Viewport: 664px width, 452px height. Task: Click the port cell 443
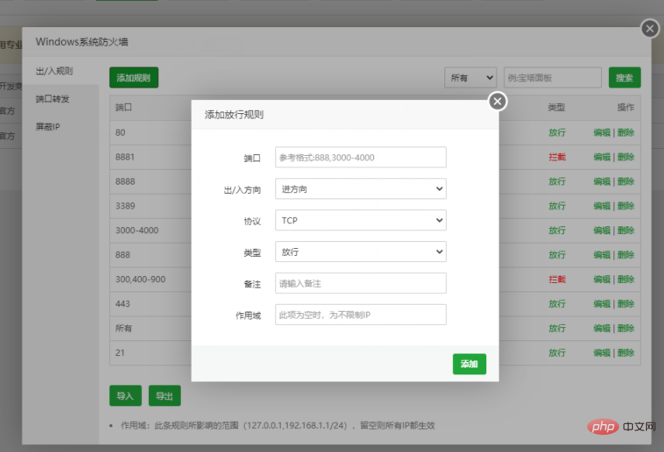click(x=123, y=304)
